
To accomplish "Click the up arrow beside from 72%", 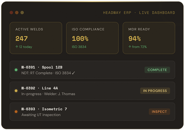I will click(x=130, y=47).
